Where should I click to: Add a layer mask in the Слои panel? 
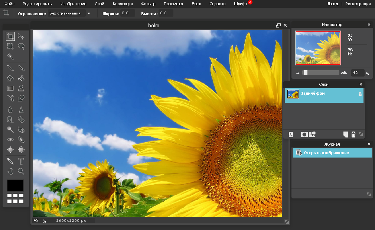click(304, 135)
